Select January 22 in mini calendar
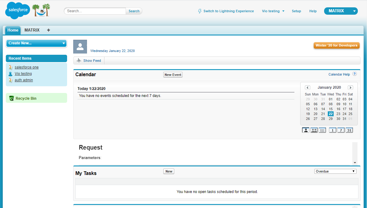The height and width of the screenshot is (208, 367). 331,114
